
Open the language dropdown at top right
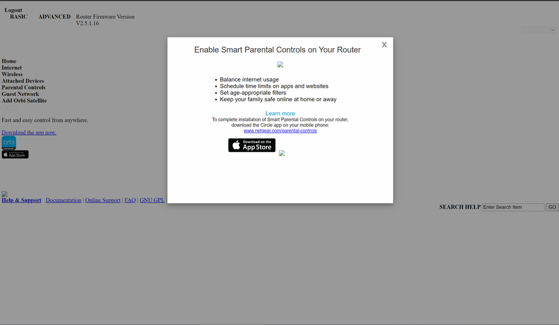point(539,30)
